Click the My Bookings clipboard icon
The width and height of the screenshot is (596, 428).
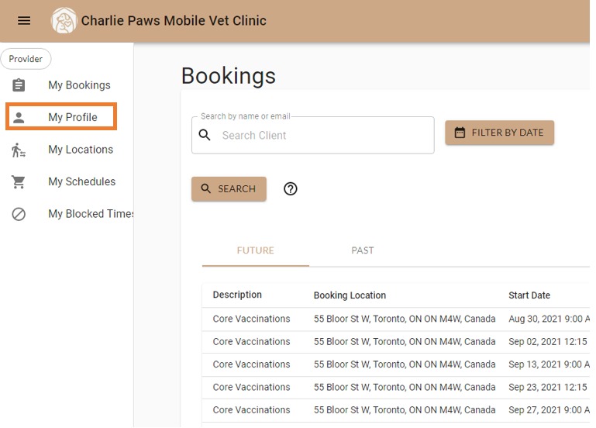point(19,85)
